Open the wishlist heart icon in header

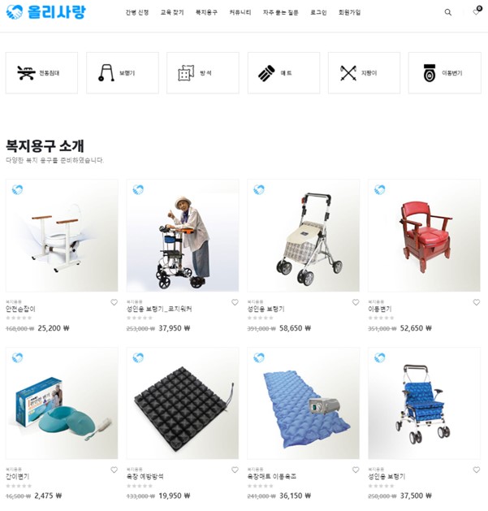coord(476,12)
